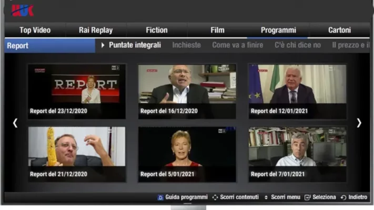Viewport: 374px width, 210px height.
Task: Click the 'Report del 7/01/2021' caption
Action: click(278, 174)
